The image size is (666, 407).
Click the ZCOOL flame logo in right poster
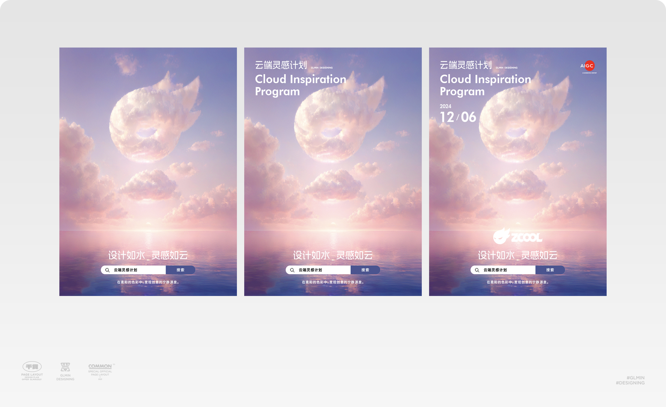(x=518, y=236)
